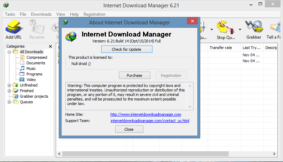Open the Grabber tool
The height and width of the screenshot is (162, 283).
[254, 27]
